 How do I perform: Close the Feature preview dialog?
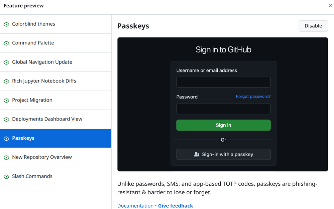330,6
